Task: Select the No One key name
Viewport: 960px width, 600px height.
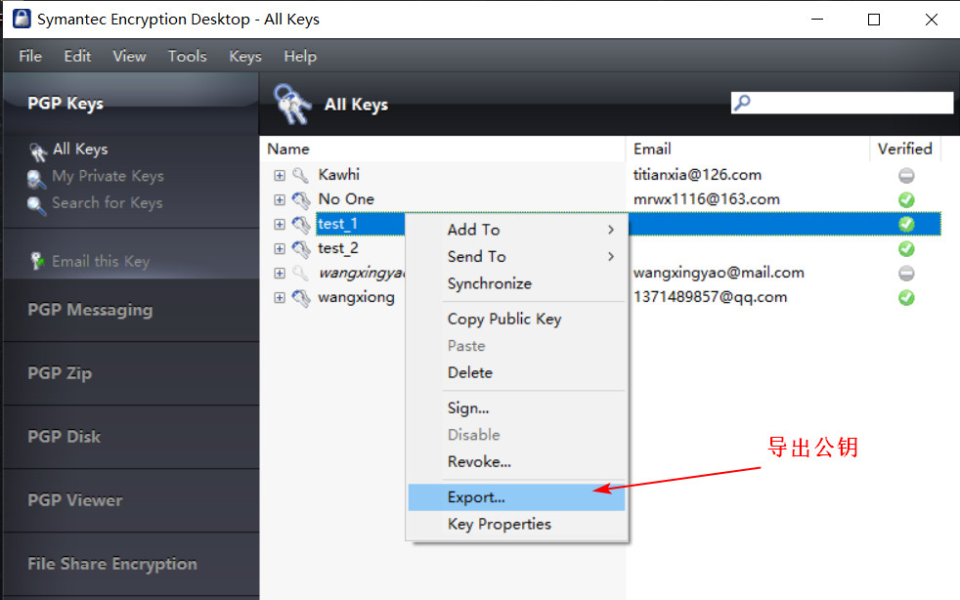Action: 346,199
